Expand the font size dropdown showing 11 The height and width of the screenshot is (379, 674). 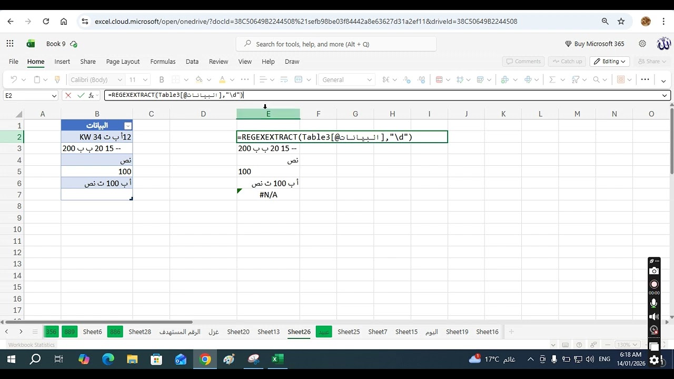pyautogui.click(x=145, y=79)
